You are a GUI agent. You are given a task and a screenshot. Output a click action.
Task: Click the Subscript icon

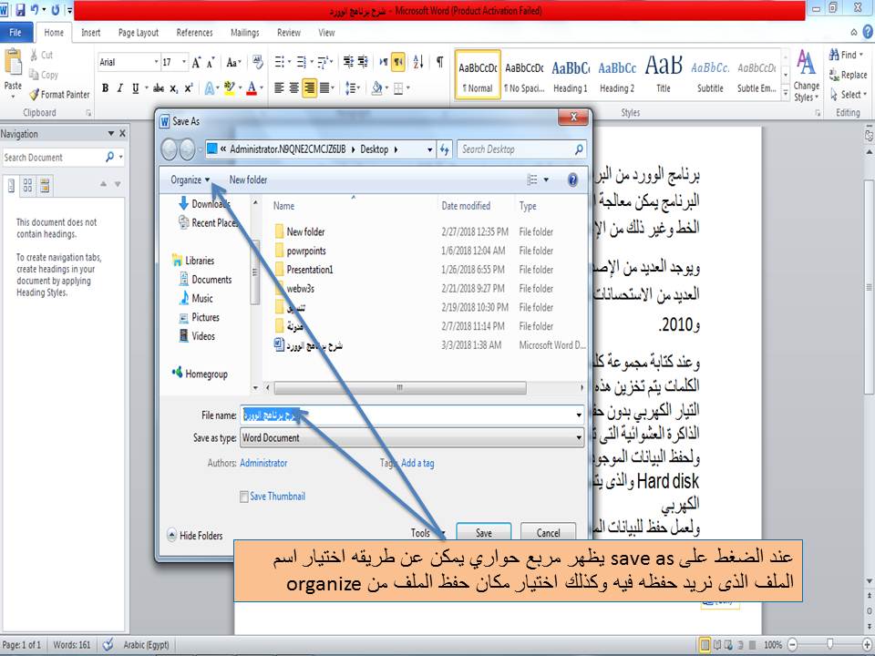coord(173,88)
